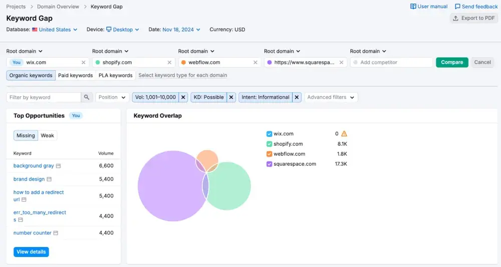Open the Device Desktop dropdown
Viewport: 501px width, 267px height.
123,30
